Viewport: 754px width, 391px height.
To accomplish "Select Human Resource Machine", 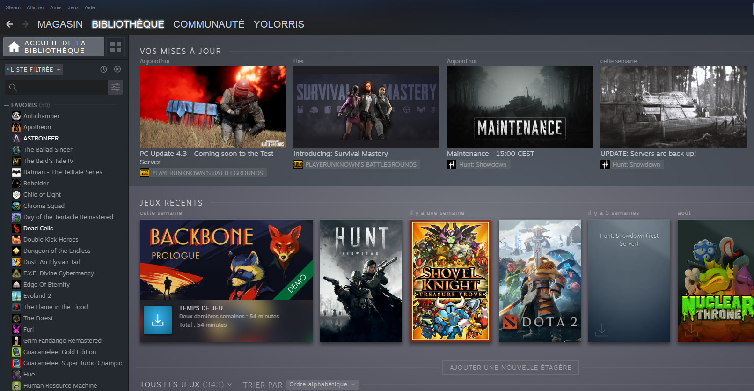I will coord(60,385).
